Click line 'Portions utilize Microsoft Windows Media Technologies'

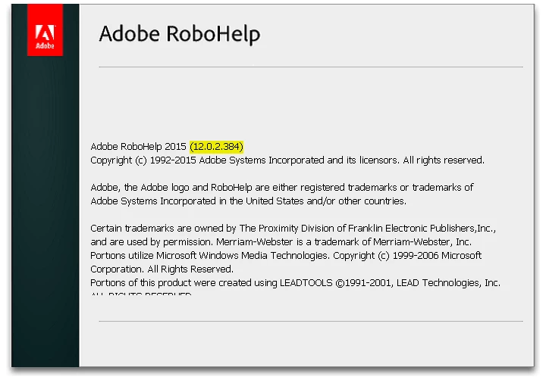(286, 255)
